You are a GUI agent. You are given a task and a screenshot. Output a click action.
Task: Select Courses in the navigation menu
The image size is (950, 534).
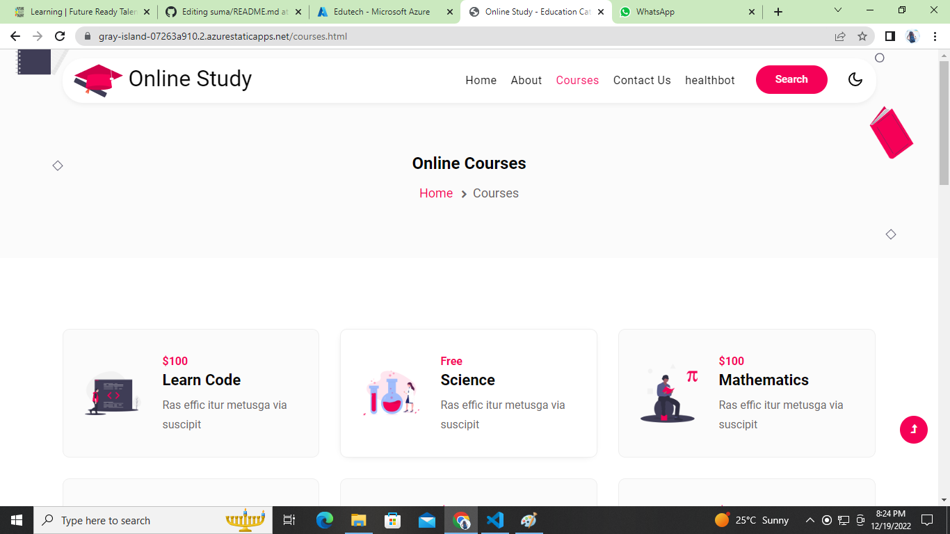577,80
